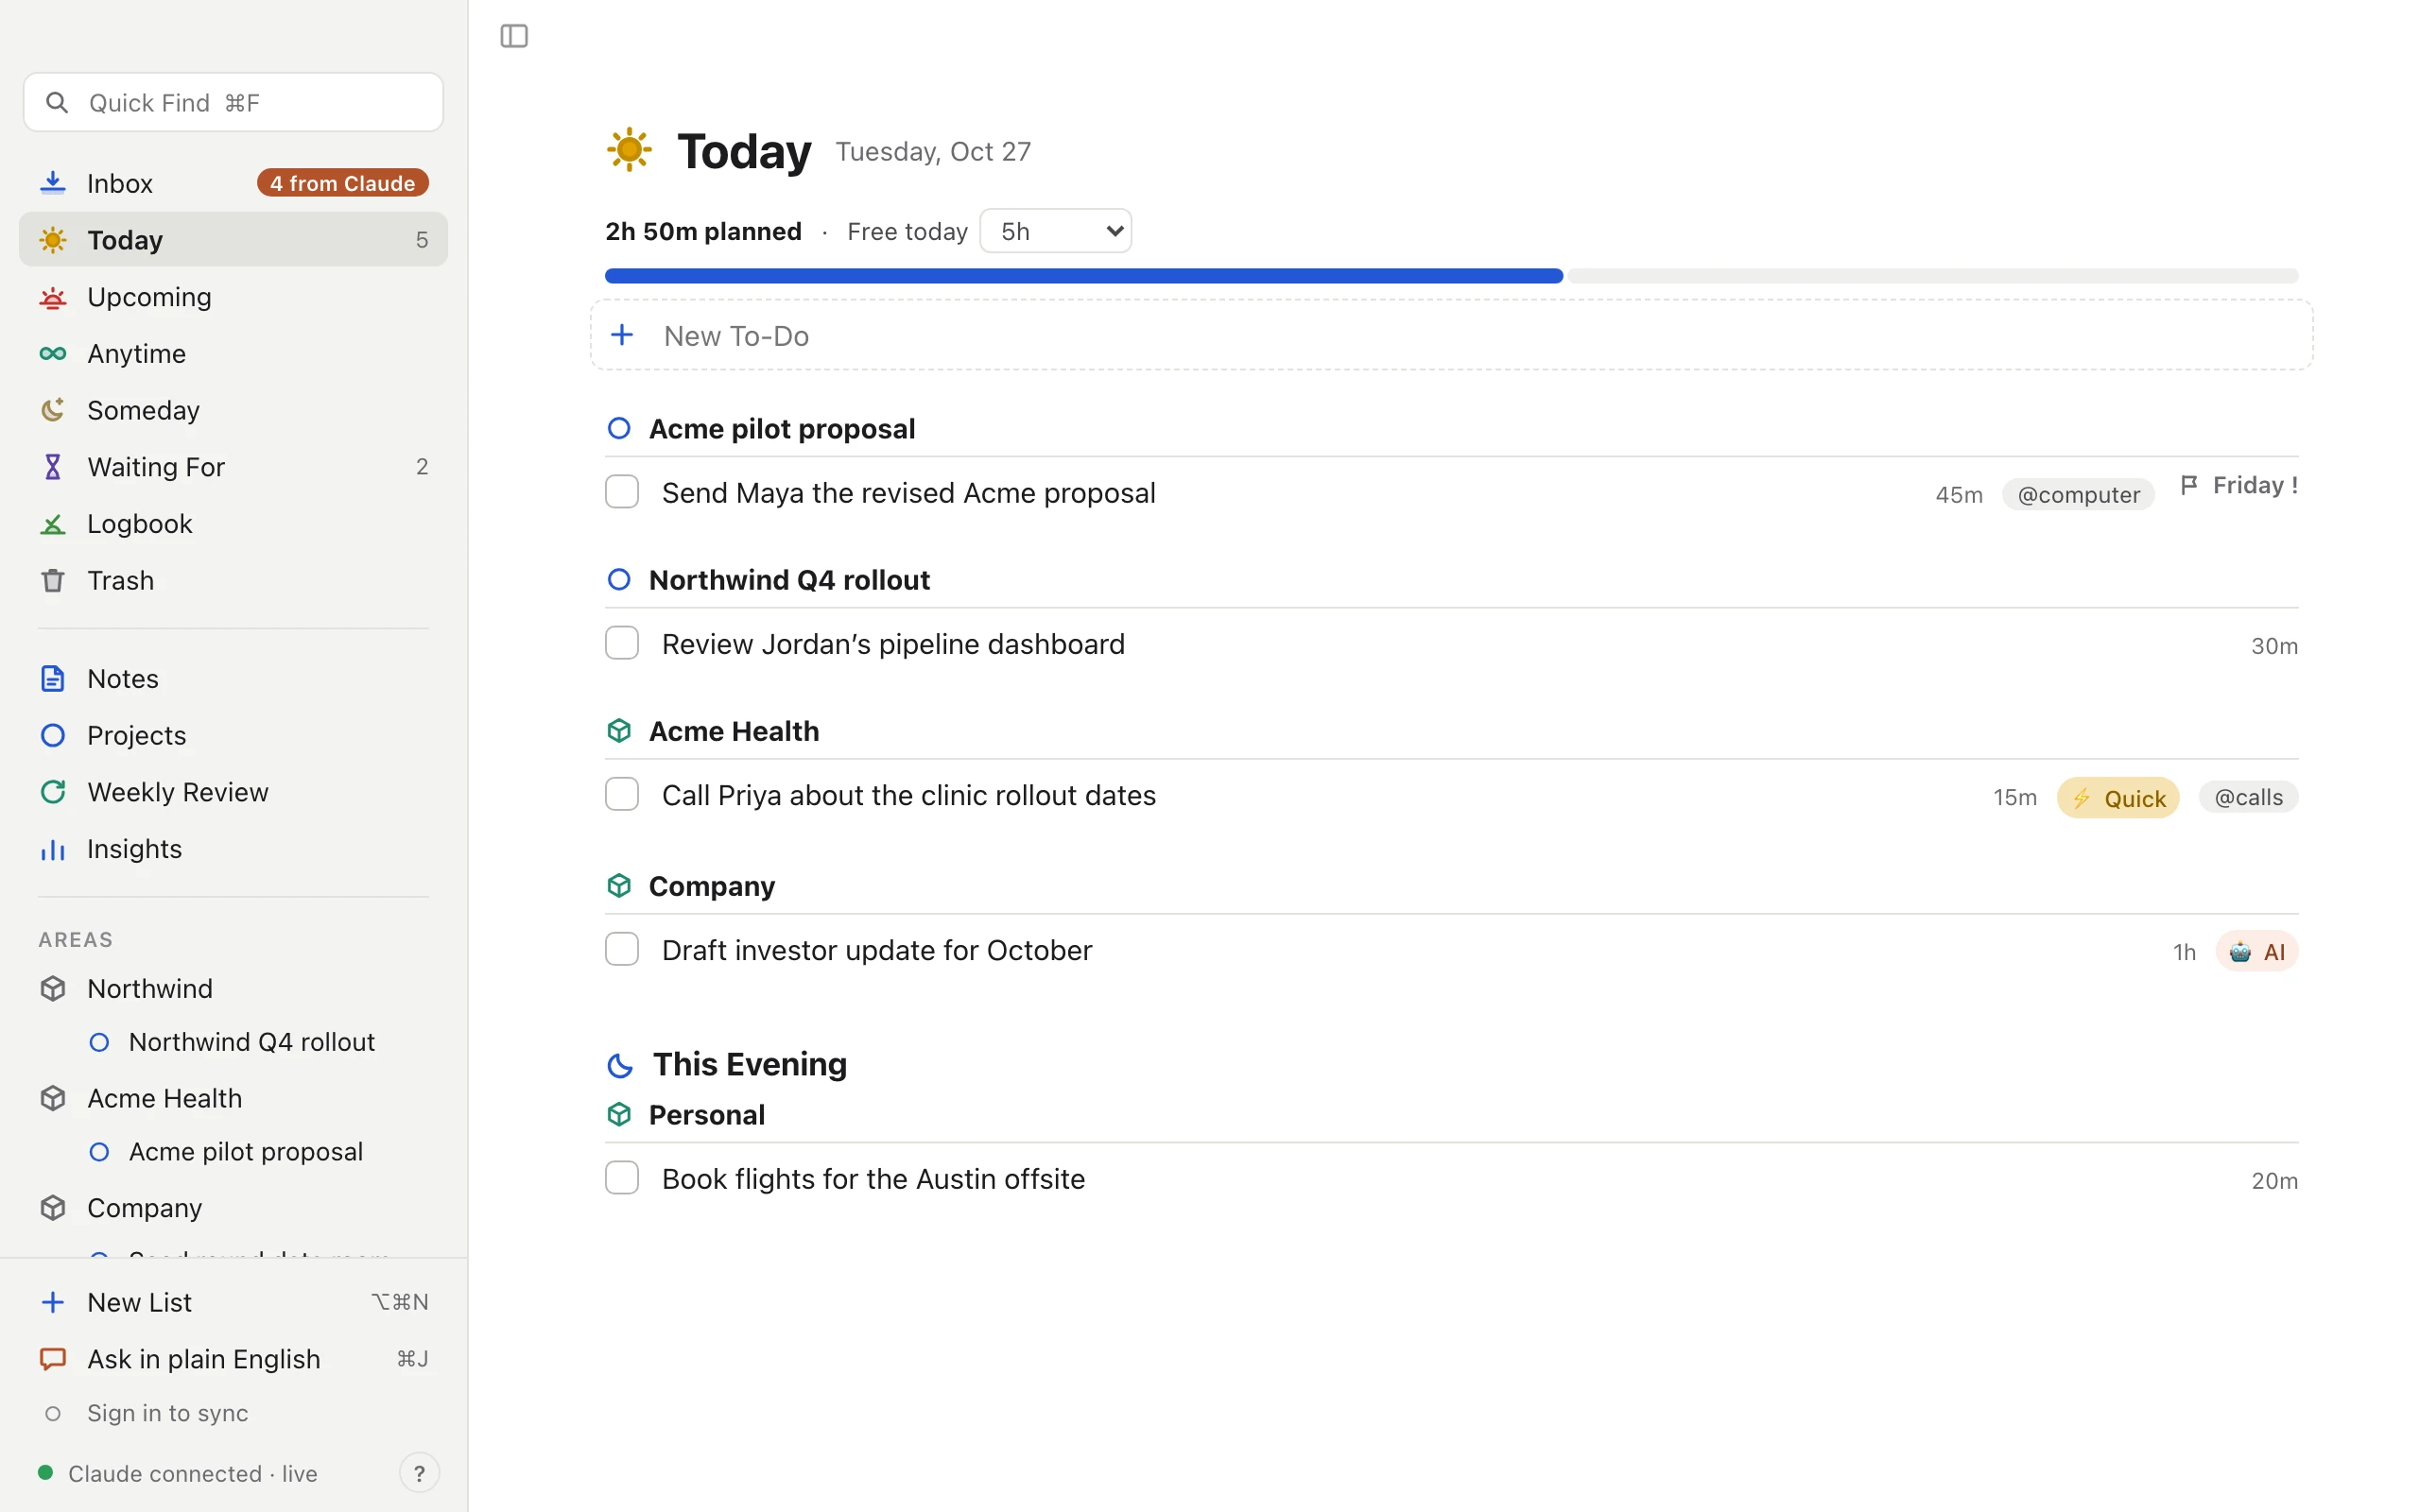
Task: Open the Company area in sidebar
Action: point(233,1208)
